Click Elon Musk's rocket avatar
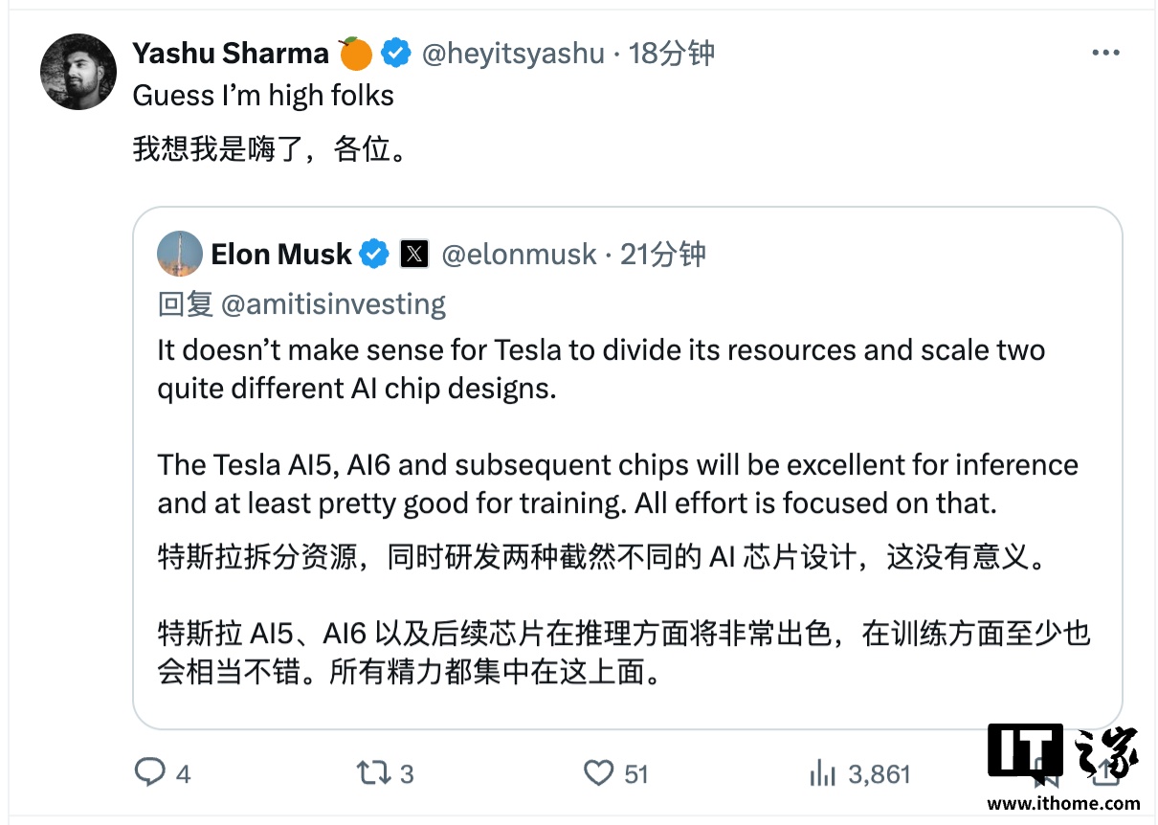This screenshot has height=825, width=1158. [x=180, y=255]
